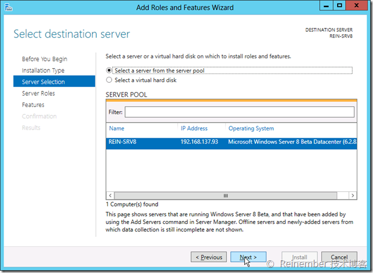Go to the Before You Begin step
This screenshot has height=273, width=373.
[x=45, y=59]
